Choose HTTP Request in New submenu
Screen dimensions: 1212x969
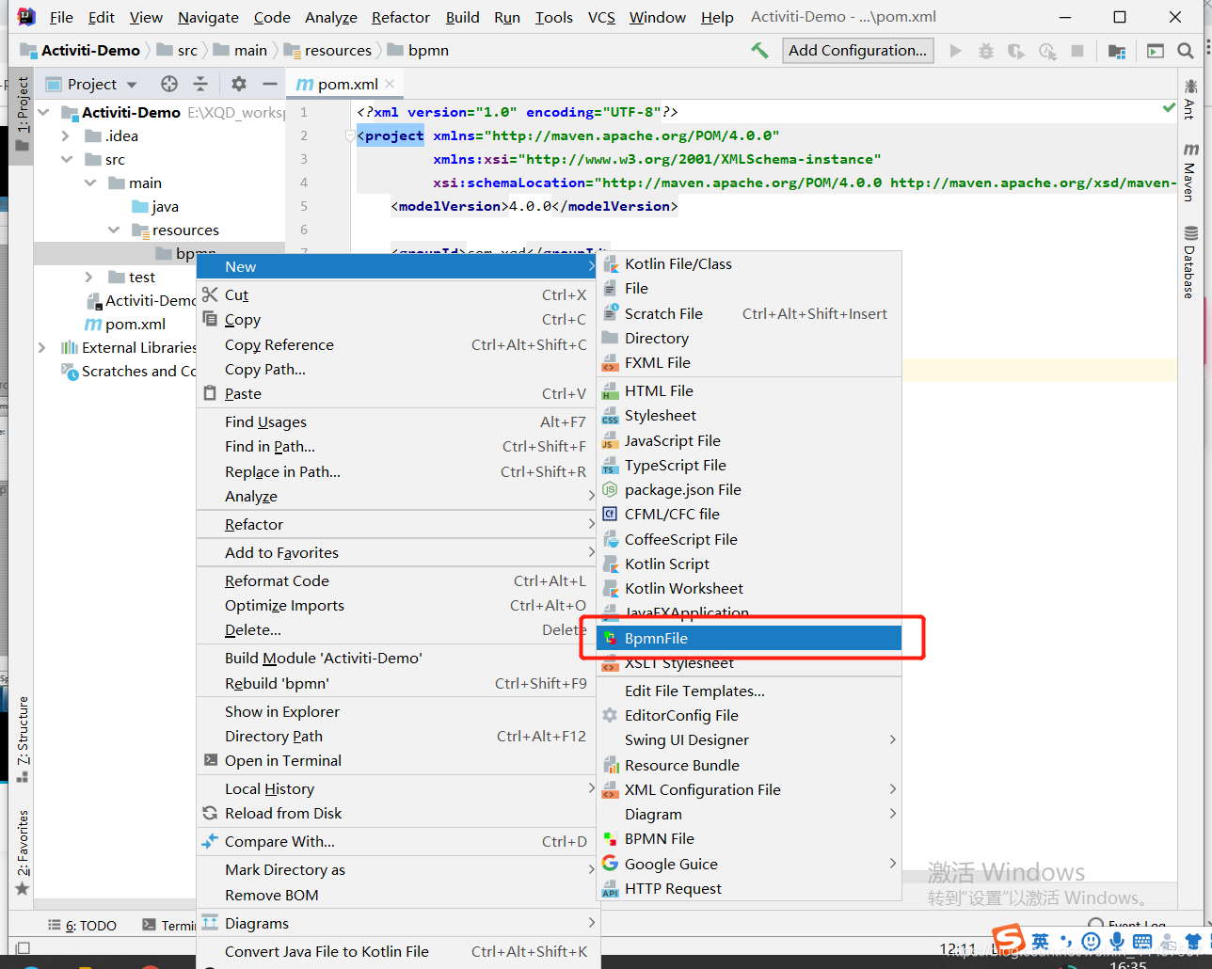(749, 888)
